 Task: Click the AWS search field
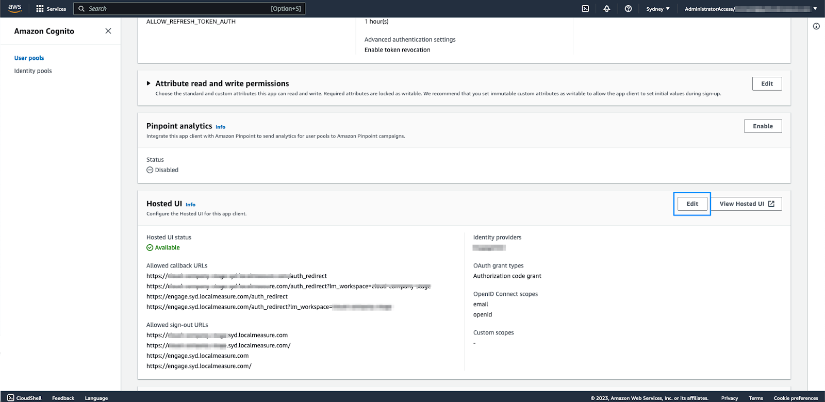[x=189, y=9]
